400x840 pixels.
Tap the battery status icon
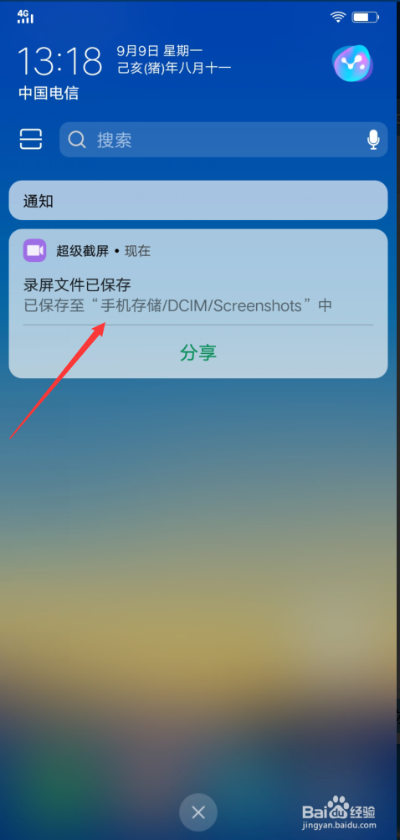(x=366, y=17)
